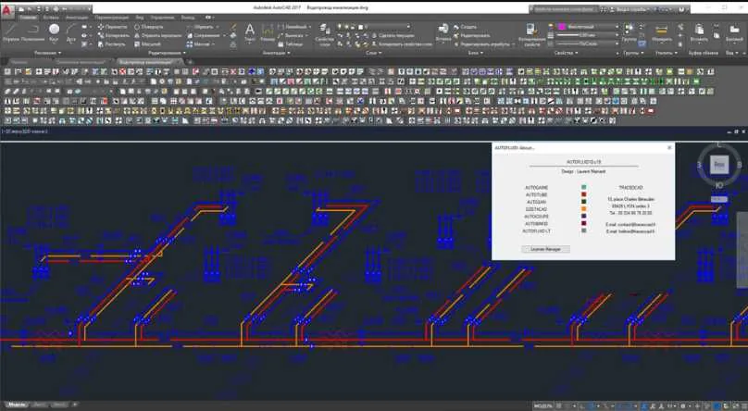The image size is (748, 411).
Task: Click the Paste (Вставить) clipboard icon
Action: (699, 32)
